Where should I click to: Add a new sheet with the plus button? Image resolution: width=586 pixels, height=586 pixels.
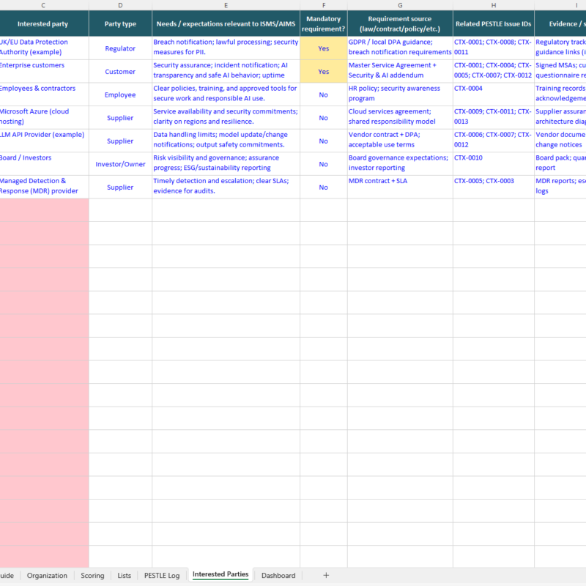click(326, 575)
